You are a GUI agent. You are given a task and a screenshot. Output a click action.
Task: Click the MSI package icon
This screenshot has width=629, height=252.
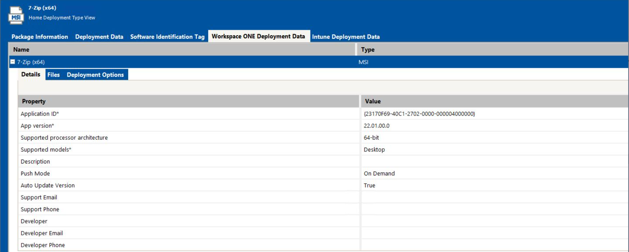(x=16, y=15)
